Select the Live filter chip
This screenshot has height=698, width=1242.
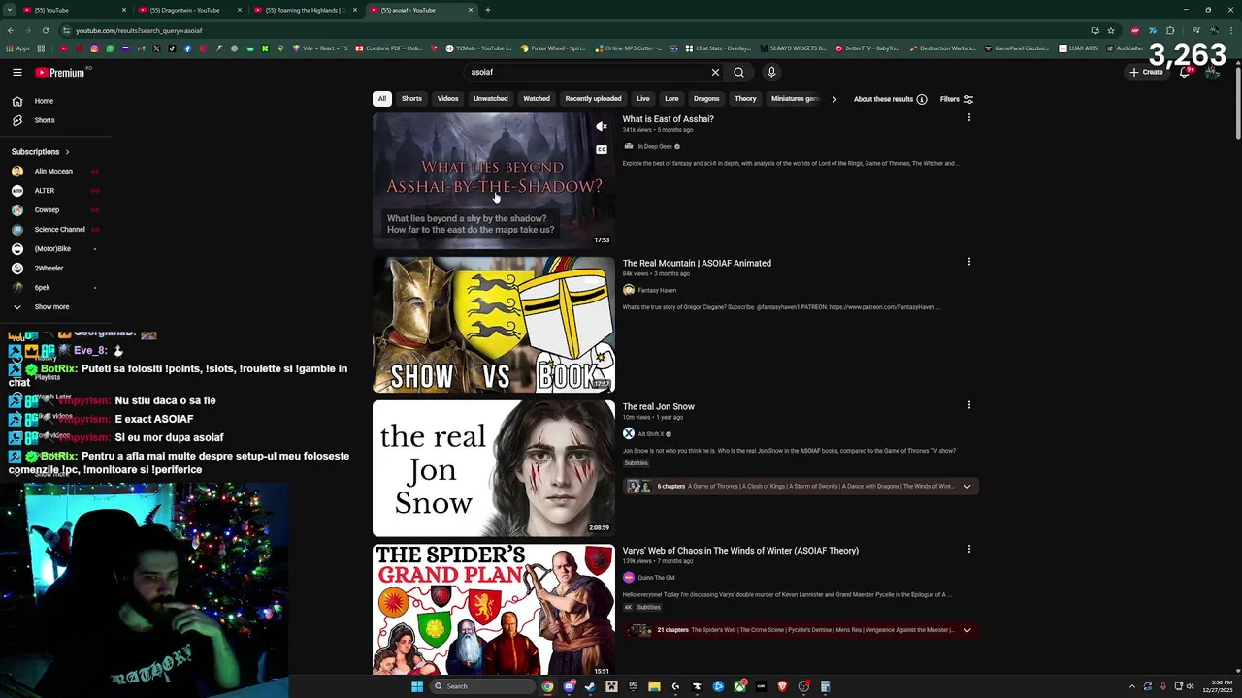point(643,99)
